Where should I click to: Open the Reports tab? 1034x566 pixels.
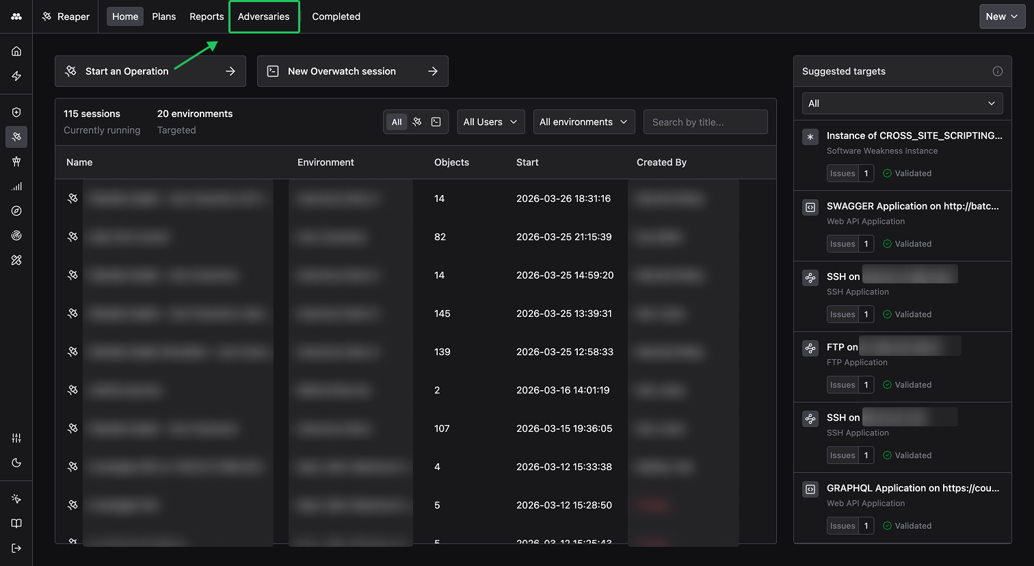click(x=206, y=16)
